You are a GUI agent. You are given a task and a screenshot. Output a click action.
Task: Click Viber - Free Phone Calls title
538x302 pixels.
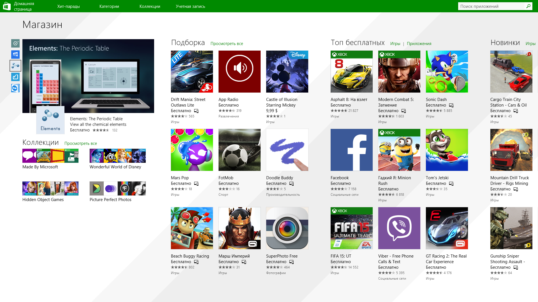pos(396,259)
